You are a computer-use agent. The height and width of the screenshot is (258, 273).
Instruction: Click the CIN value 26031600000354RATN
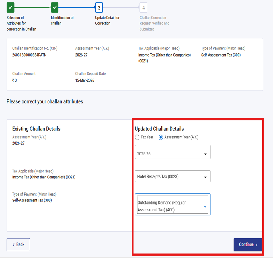29,55
